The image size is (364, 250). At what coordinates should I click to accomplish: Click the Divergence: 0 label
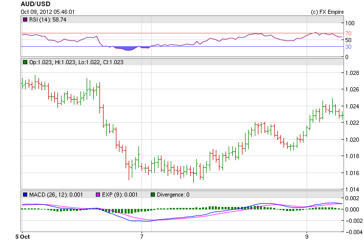tap(173, 195)
